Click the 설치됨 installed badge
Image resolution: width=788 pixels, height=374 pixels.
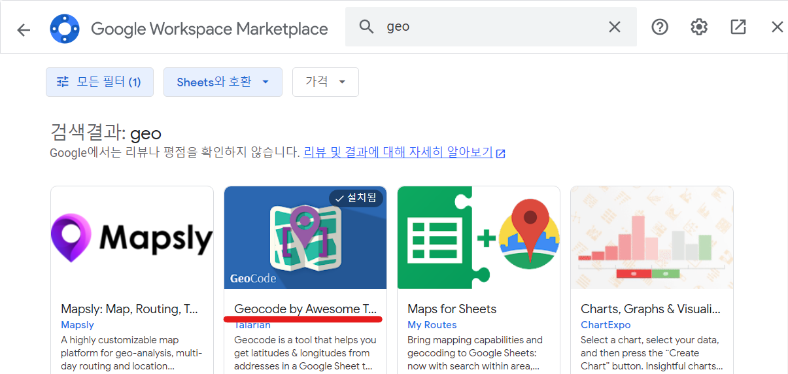(x=356, y=198)
